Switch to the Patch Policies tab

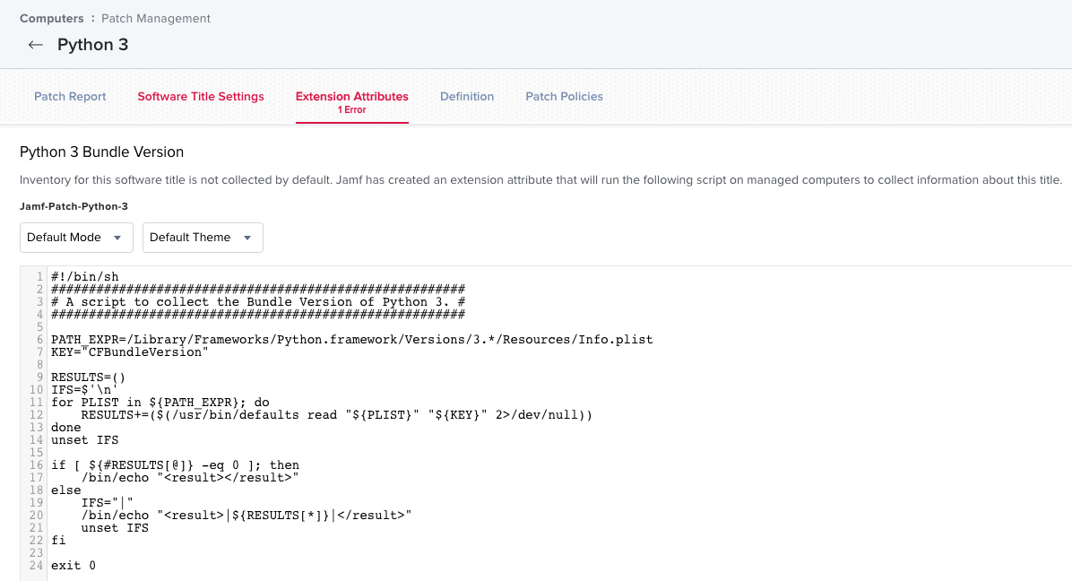pyautogui.click(x=564, y=96)
